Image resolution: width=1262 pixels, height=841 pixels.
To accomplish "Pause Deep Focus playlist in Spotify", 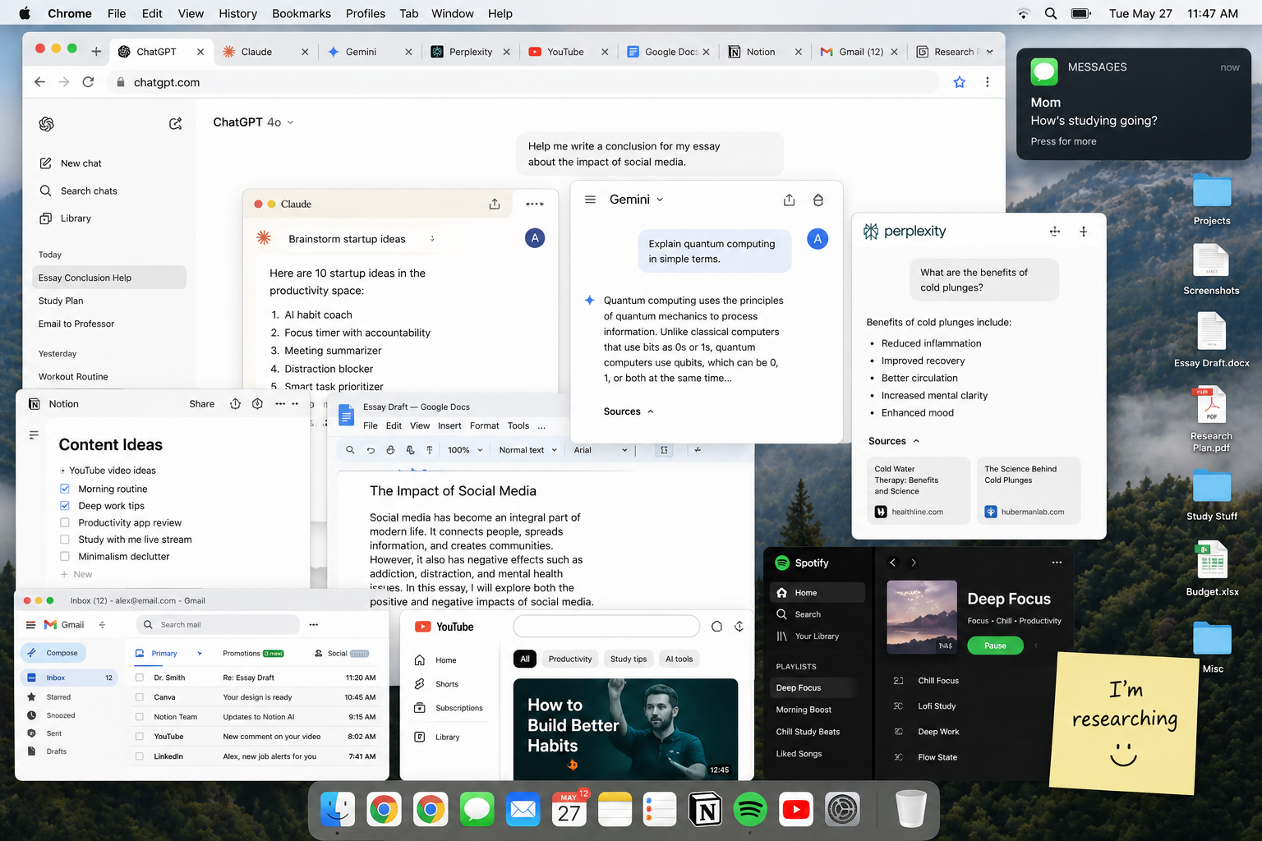I will point(995,646).
